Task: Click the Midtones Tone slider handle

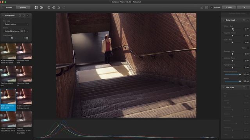Action: tap(232, 61)
